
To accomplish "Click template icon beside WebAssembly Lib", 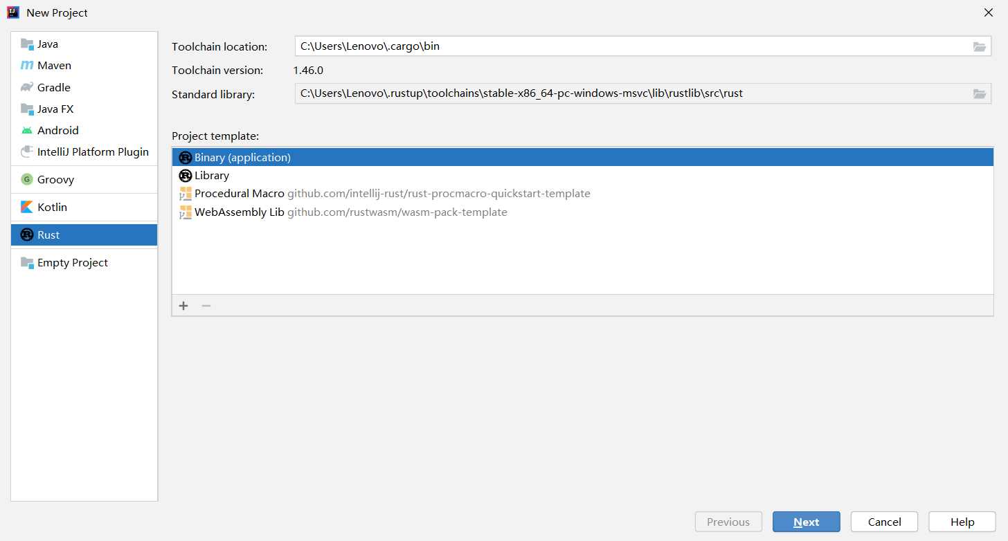I will click(185, 212).
